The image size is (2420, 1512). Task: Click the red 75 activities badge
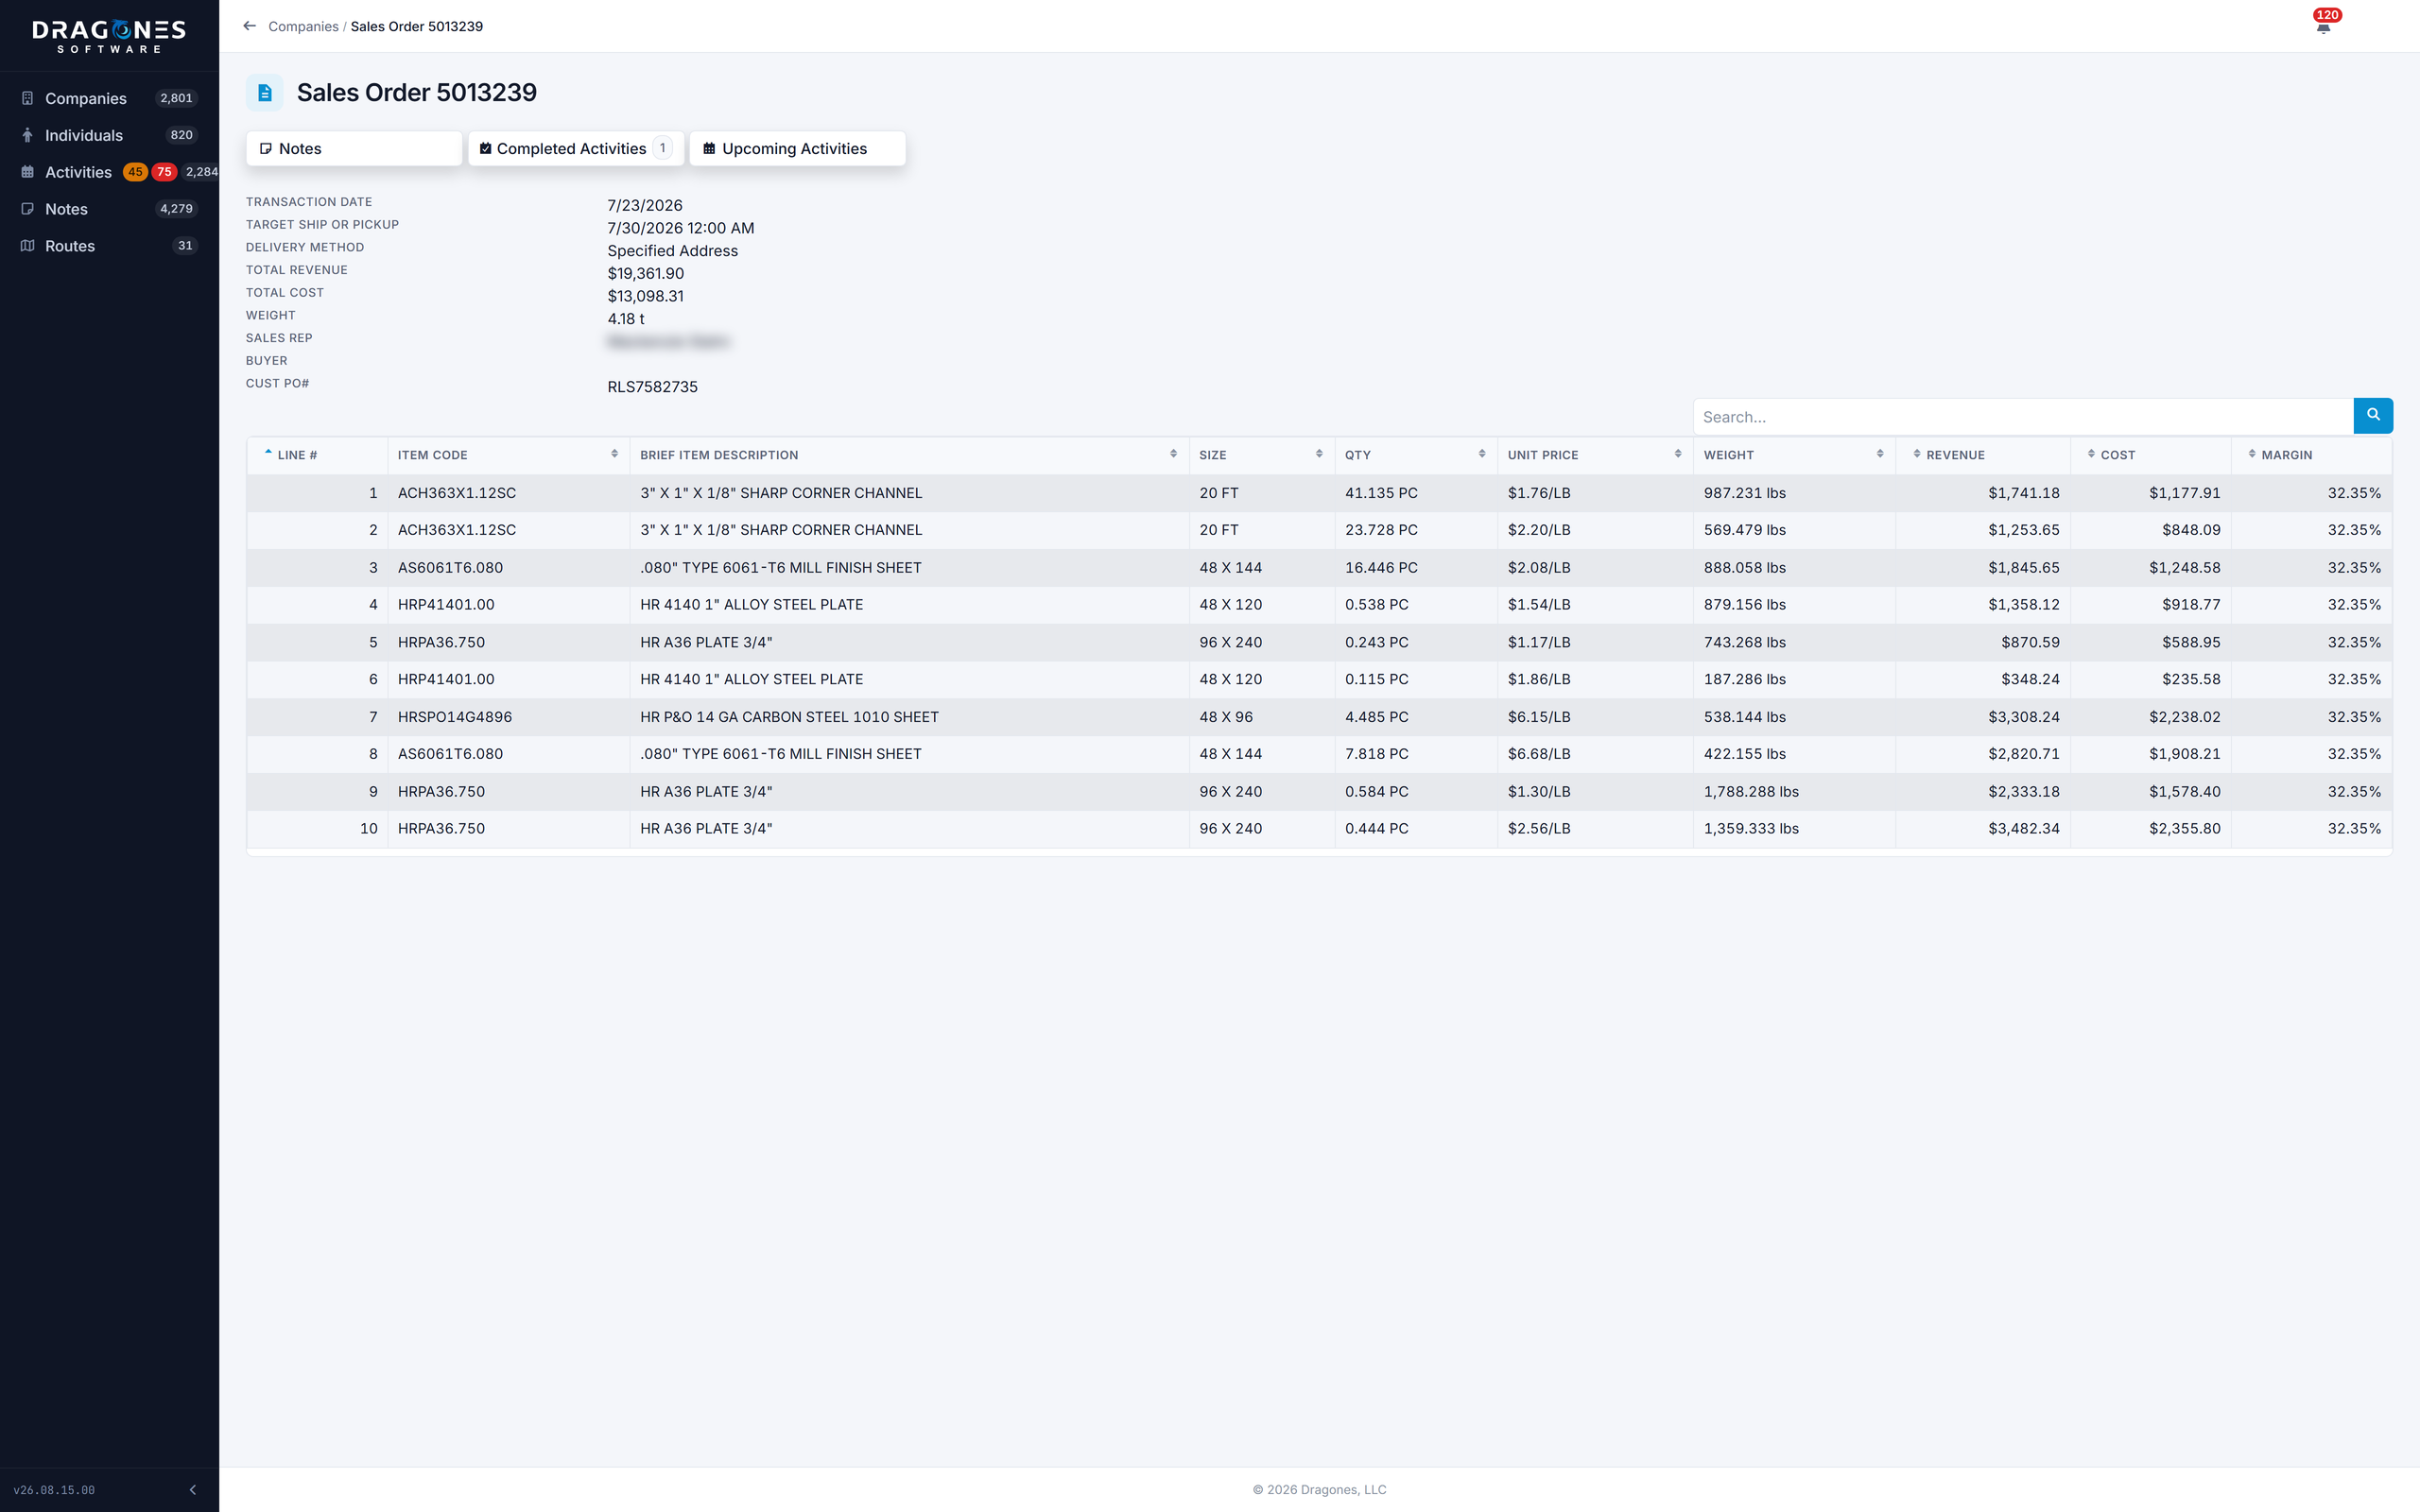pos(164,172)
